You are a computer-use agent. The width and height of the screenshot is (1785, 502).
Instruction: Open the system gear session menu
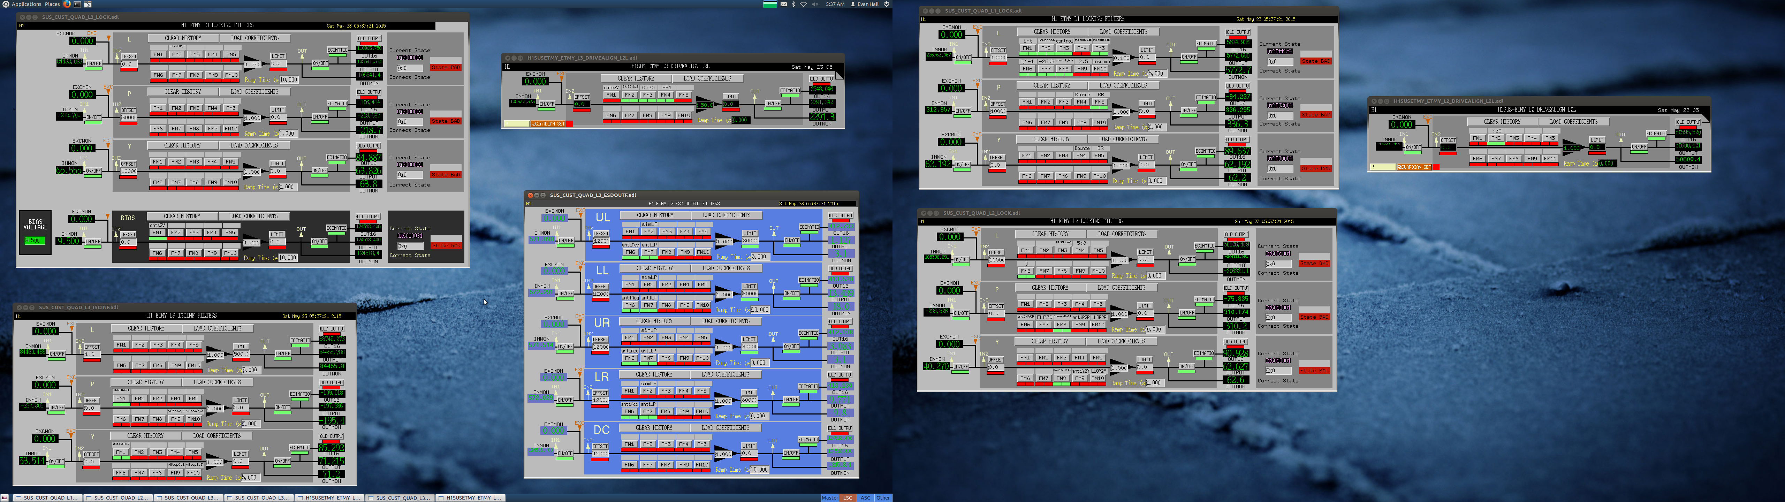pyautogui.click(x=886, y=4)
